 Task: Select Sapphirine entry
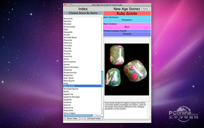(68, 94)
